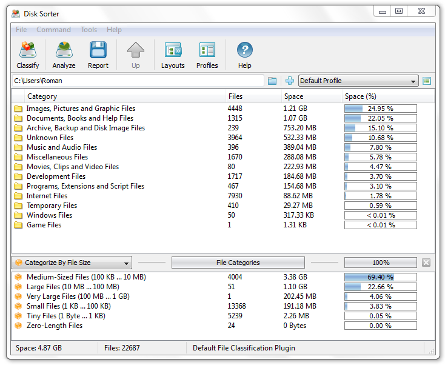Click the File Categories button

[x=238, y=263]
